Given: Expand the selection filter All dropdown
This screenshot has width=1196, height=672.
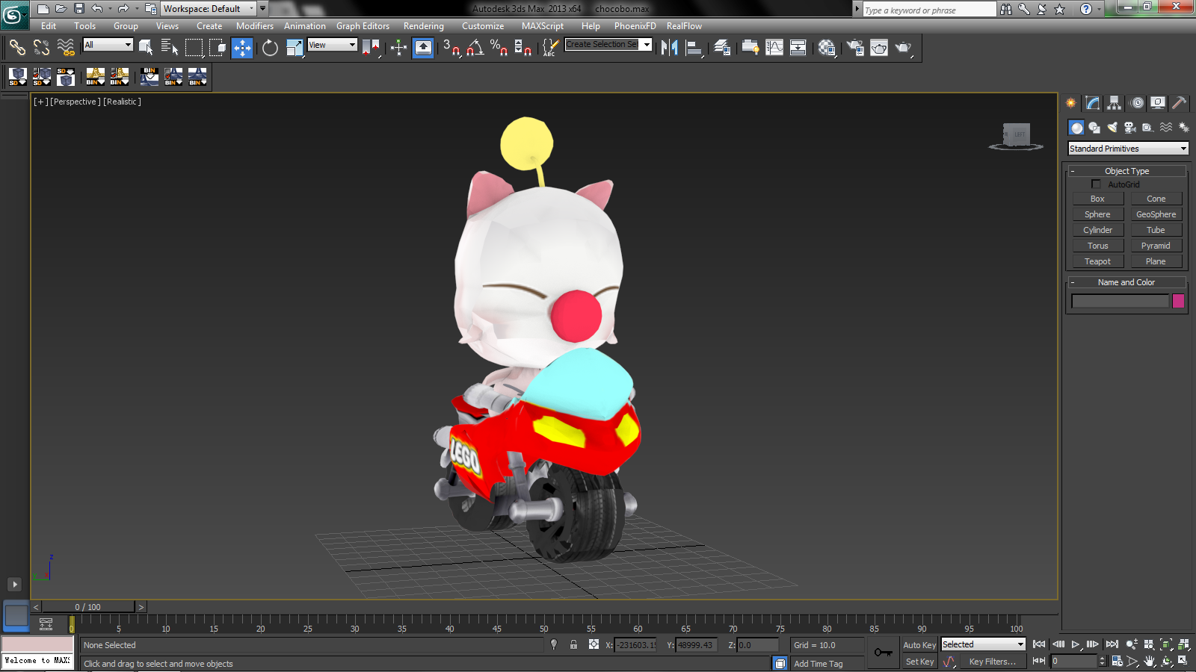Looking at the screenshot, I should pyautogui.click(x=108, y=45).
